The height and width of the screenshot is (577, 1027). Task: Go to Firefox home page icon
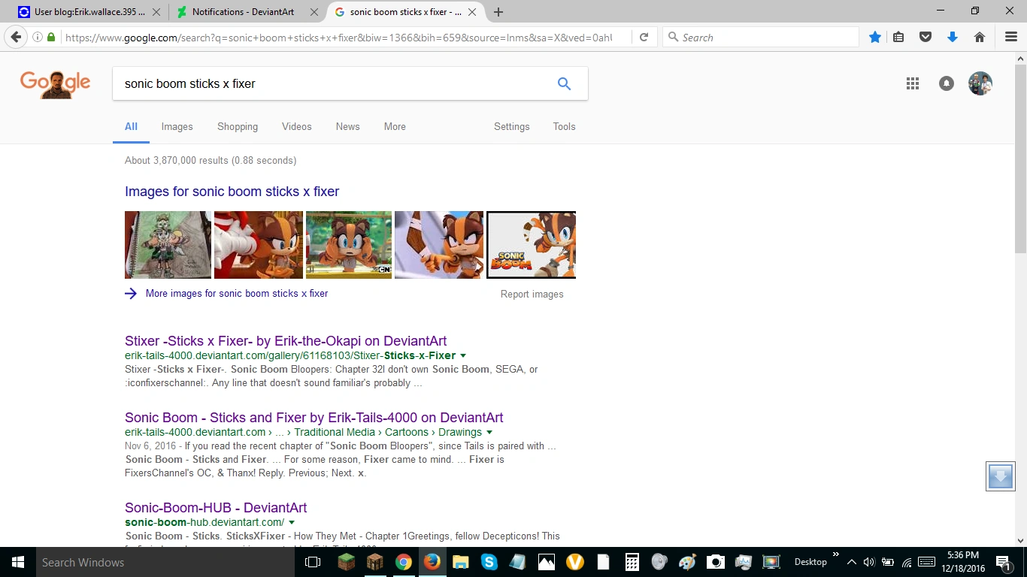click(x=979, y=38)
